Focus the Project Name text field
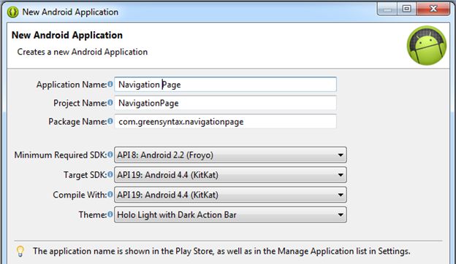Image resolution: width=456 pixels, height=264 pixels. click(225, 103)
